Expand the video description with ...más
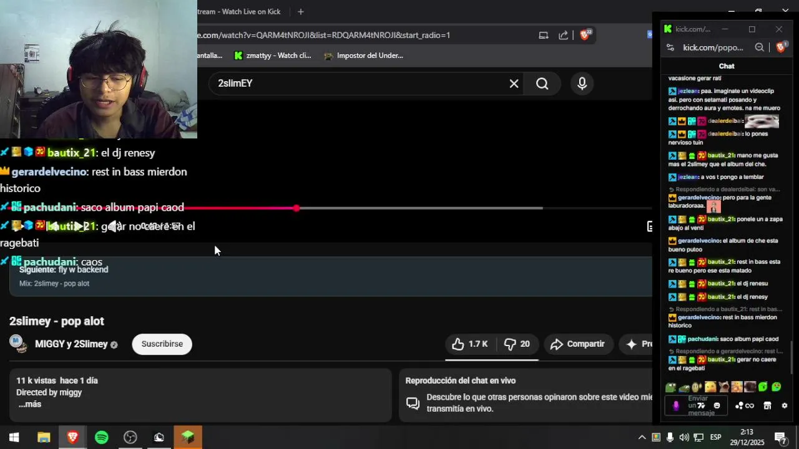Viewport: 799px width, 449px height. pos(29,404)
